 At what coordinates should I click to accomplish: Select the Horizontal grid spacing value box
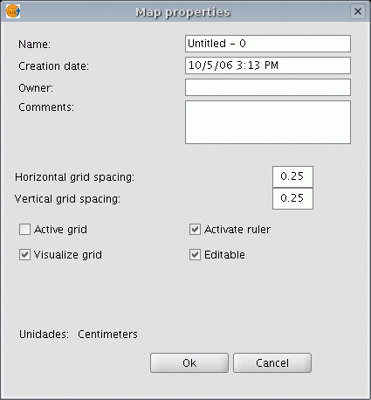click(x=292, y=176)
